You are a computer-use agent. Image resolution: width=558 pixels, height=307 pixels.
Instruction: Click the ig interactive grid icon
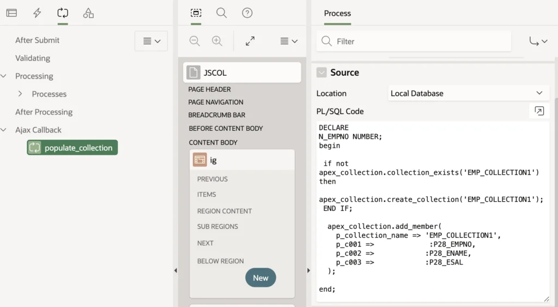pos(199,160)
